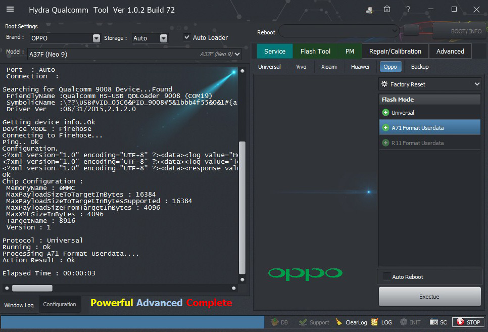The height and width of the screenshot is (332, 488).
Task: Click the device/driver icon in title bar
Action: 369,10
